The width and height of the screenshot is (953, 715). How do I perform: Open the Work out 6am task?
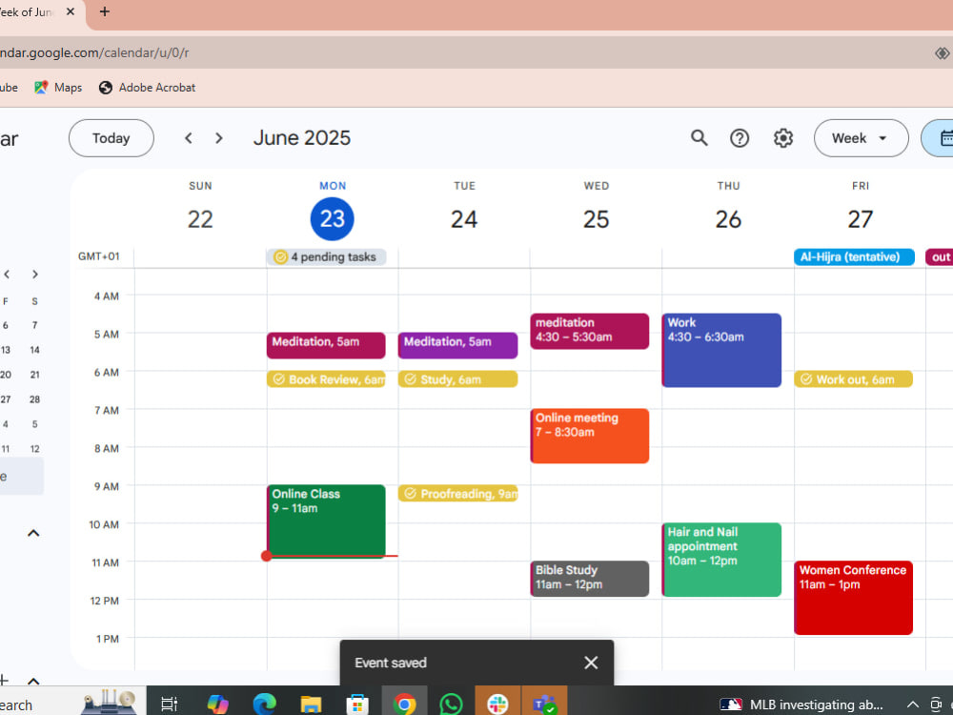pyautogui.click(x=853, y=378)
